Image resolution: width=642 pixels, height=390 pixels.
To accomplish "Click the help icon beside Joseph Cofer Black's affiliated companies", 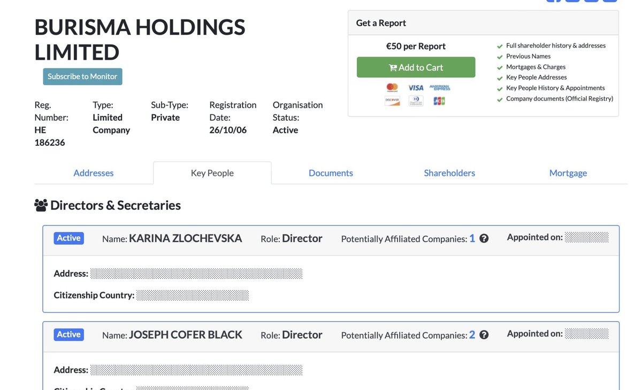I will click(x=484, y=335).
